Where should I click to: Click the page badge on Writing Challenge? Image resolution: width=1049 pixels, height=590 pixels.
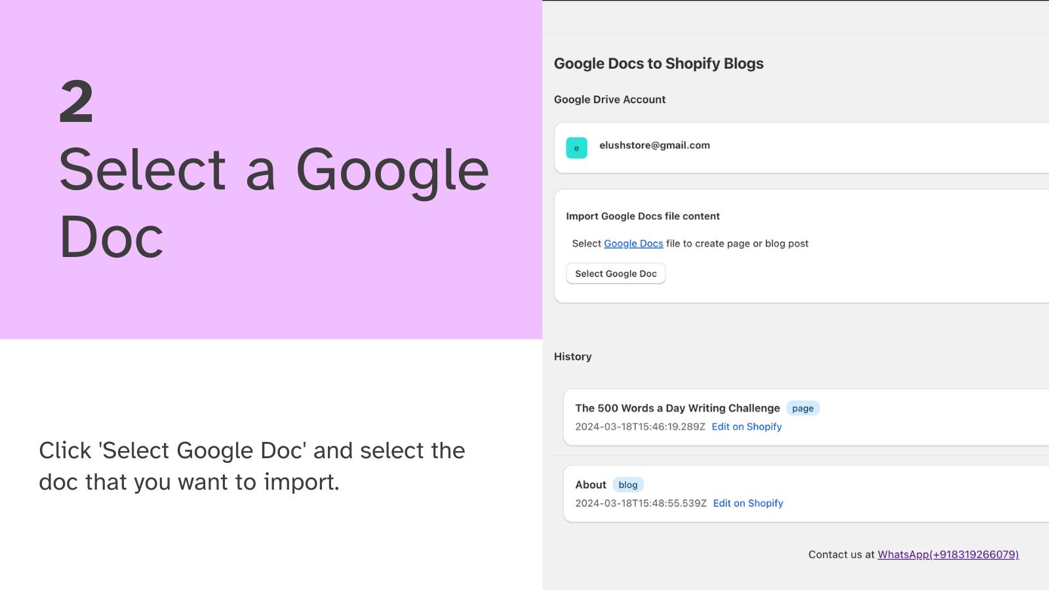pyautogui.click(x=802, y=408)
